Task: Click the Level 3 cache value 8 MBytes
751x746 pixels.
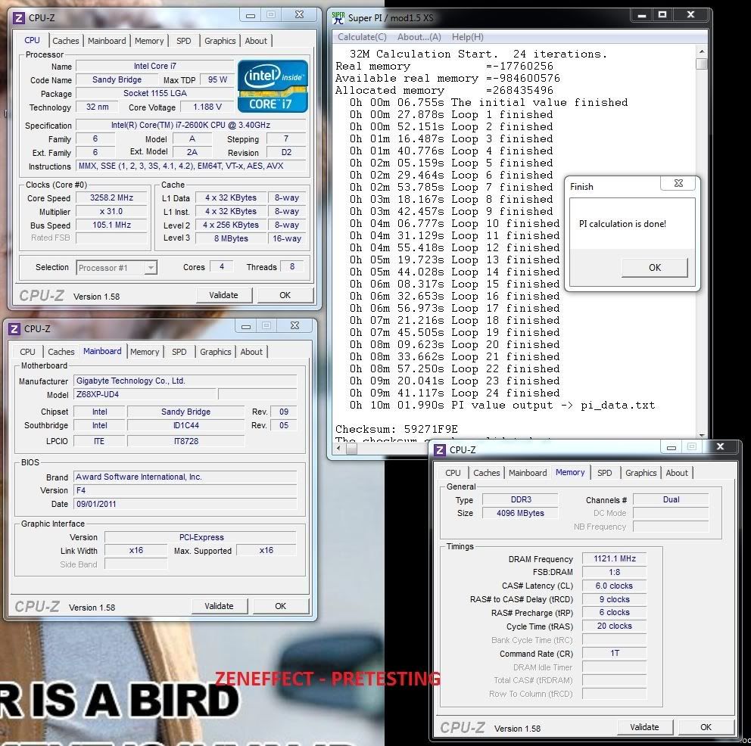Action: click(231, 238)
